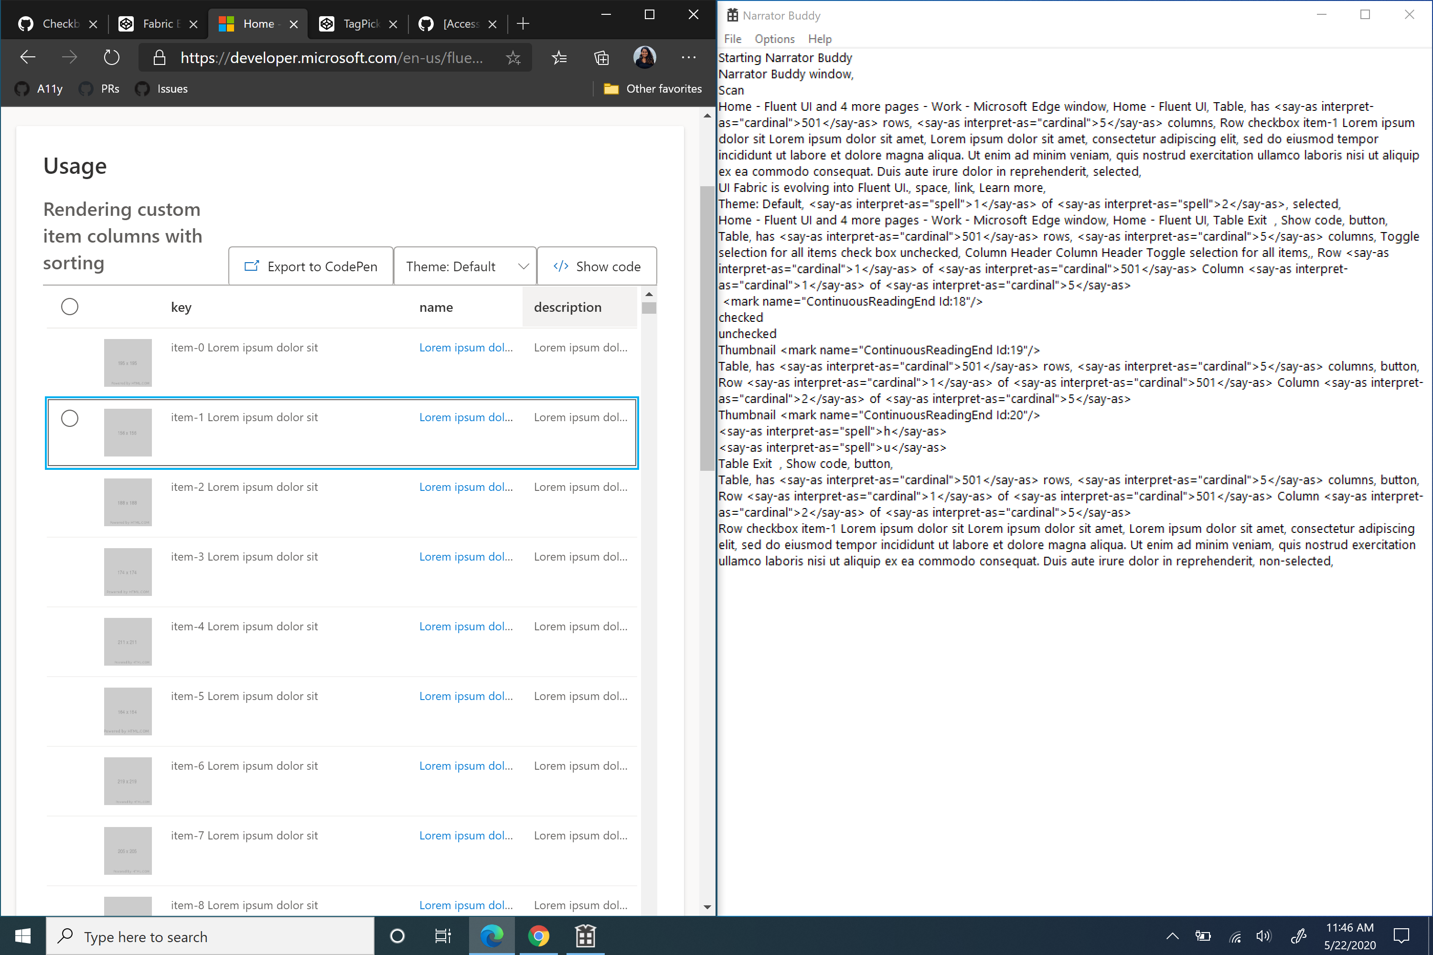This screenshot has width=1433, height=955.
Task: Click the refresh icon in Edge
Action: pos(111,57)
